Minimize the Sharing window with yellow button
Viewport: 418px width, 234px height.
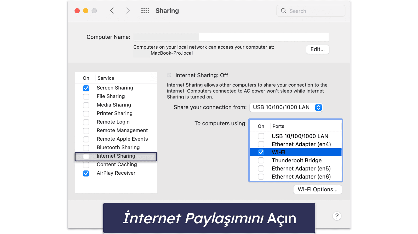(x=86, y=11)
